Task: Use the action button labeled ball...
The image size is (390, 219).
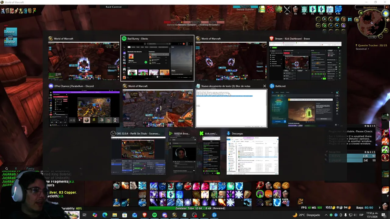Action: (222, 194)
